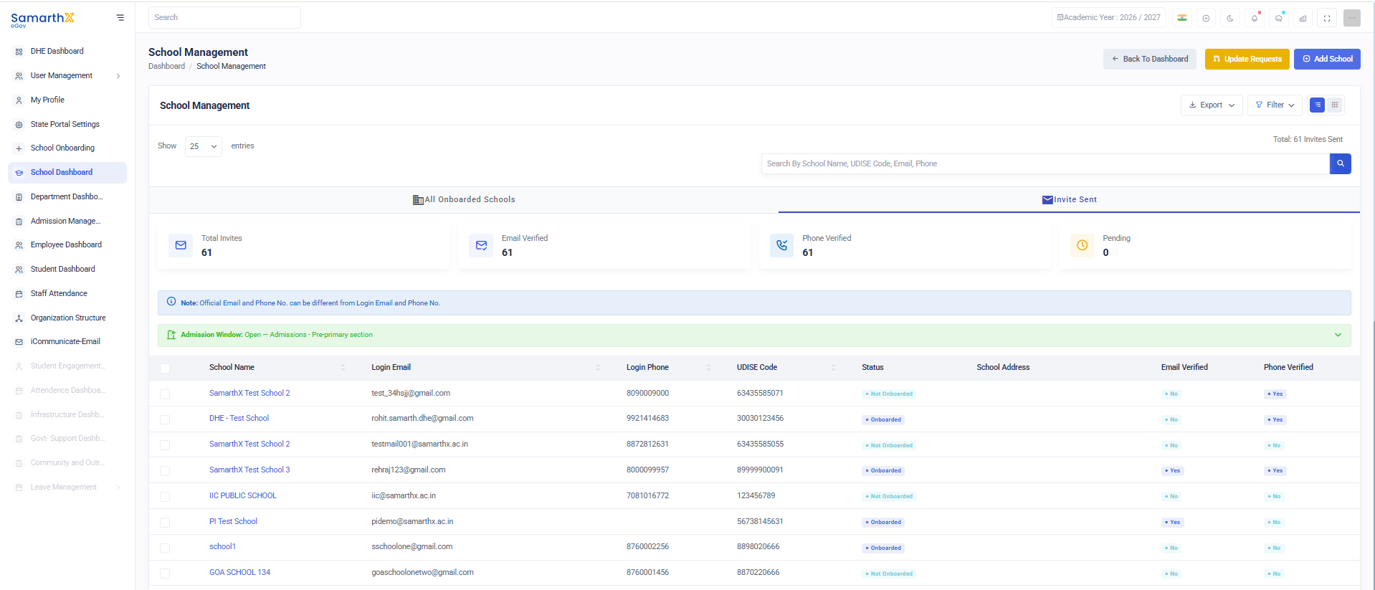The image size is (1375, 590).
Task: Tick the checkbox for DHE - Test School
Action: coord(165,419)
